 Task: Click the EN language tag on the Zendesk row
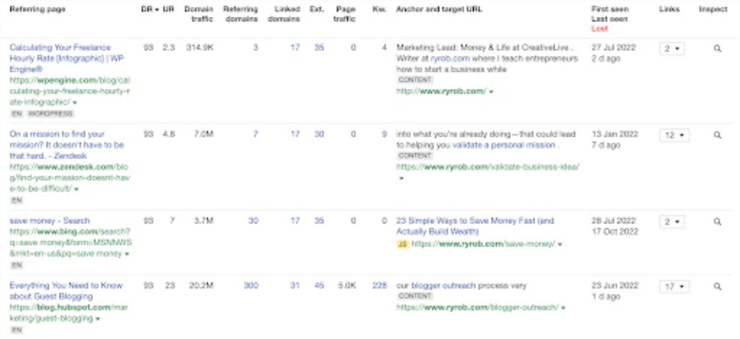coord(17,200)
